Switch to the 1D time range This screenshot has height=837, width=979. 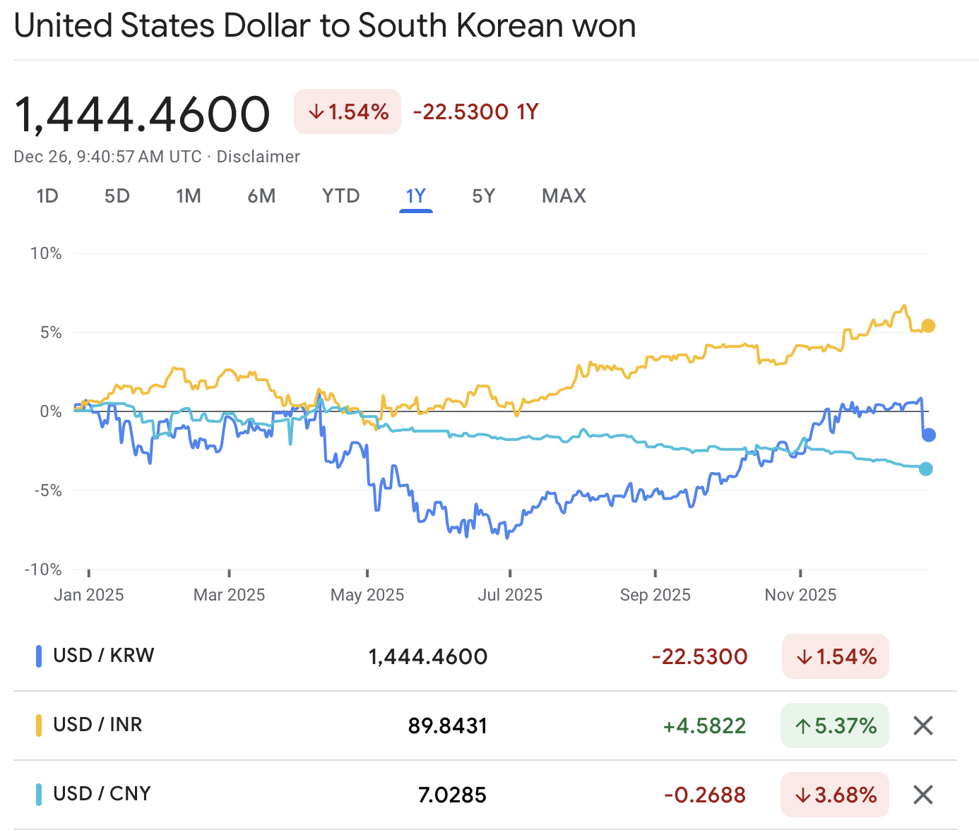47,196
